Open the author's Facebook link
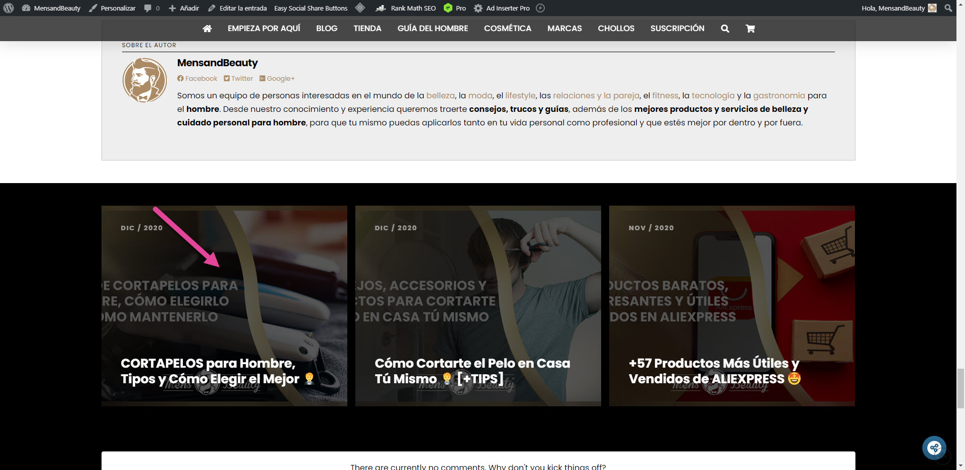The height and width of the screenshot is (470, 965). (198, 79)
